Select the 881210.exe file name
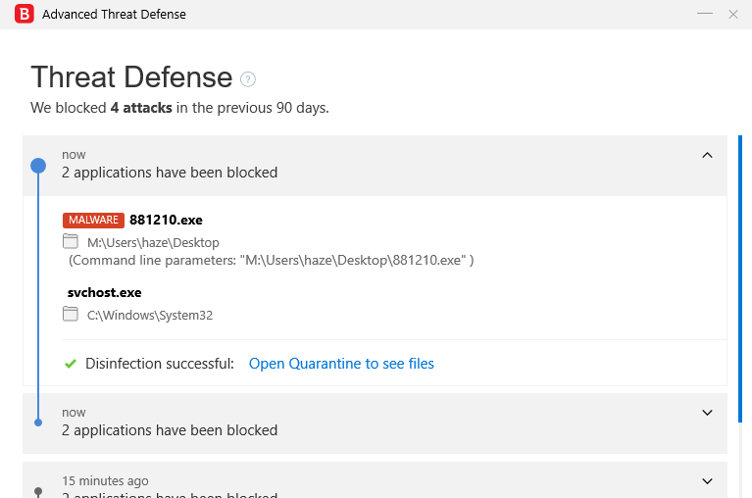The width and height of the screenshot is (752, 498). point(166,220)
